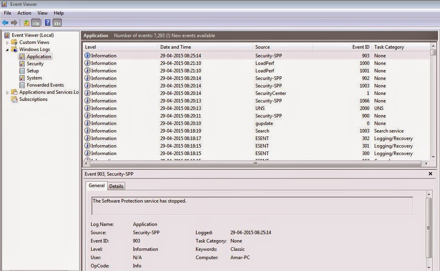Click the Back navigation arrow icon
The height and width of the screenshot is (271, 440).
5,23
